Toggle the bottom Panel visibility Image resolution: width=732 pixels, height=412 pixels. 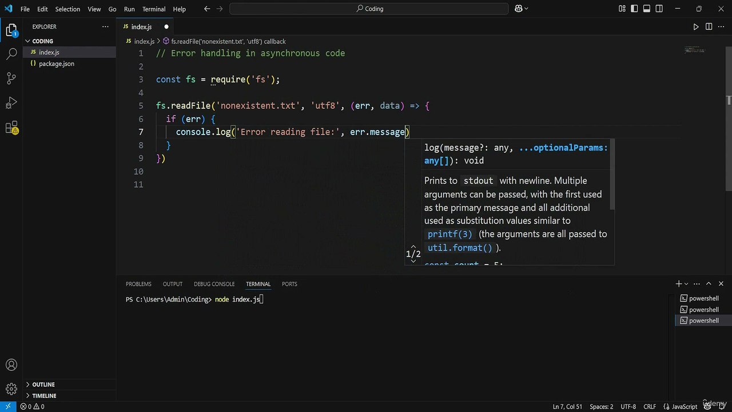pos(647,9)
